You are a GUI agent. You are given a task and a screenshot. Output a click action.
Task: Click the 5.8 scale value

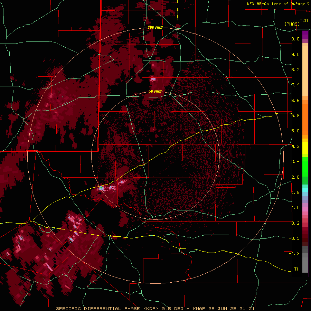pos(295,116)
